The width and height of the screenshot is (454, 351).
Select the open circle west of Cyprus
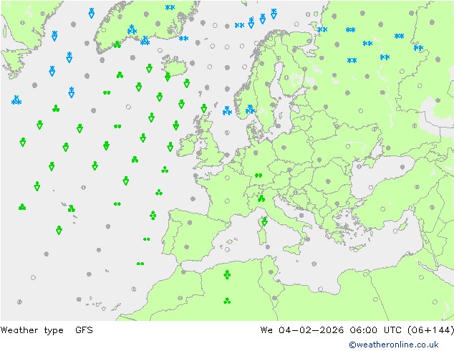click(395, 231)
